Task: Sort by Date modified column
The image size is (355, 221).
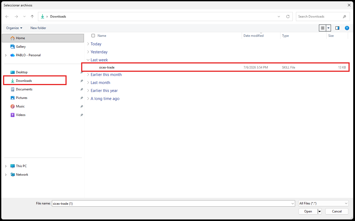Action: 253,36
